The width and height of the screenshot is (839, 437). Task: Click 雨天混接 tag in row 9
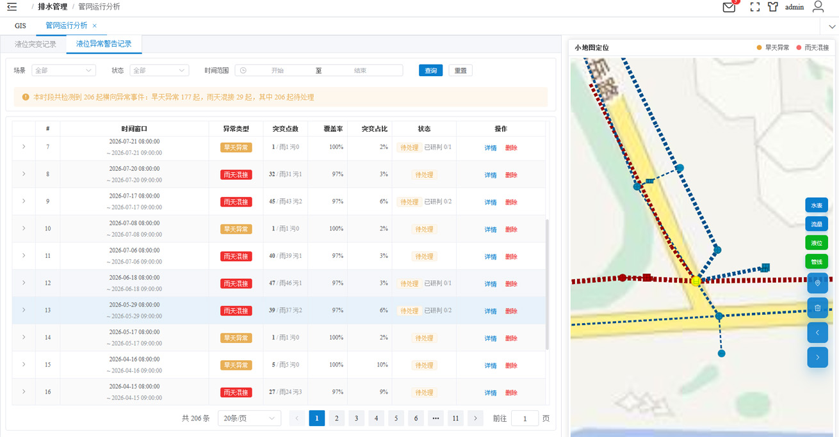[x=236, y=202]
